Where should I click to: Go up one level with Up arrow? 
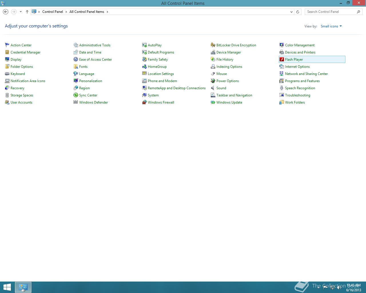tap(27, 12)
